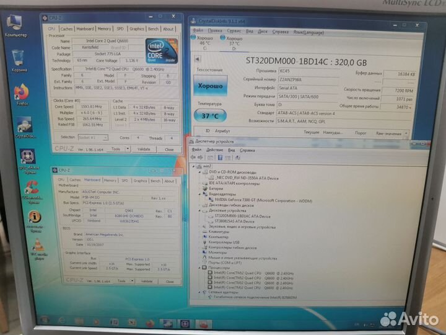The width and height of the screenshot is (446, 335).
Task: Click Close button in lower CPU-Z
Action: tap(170, 282)
